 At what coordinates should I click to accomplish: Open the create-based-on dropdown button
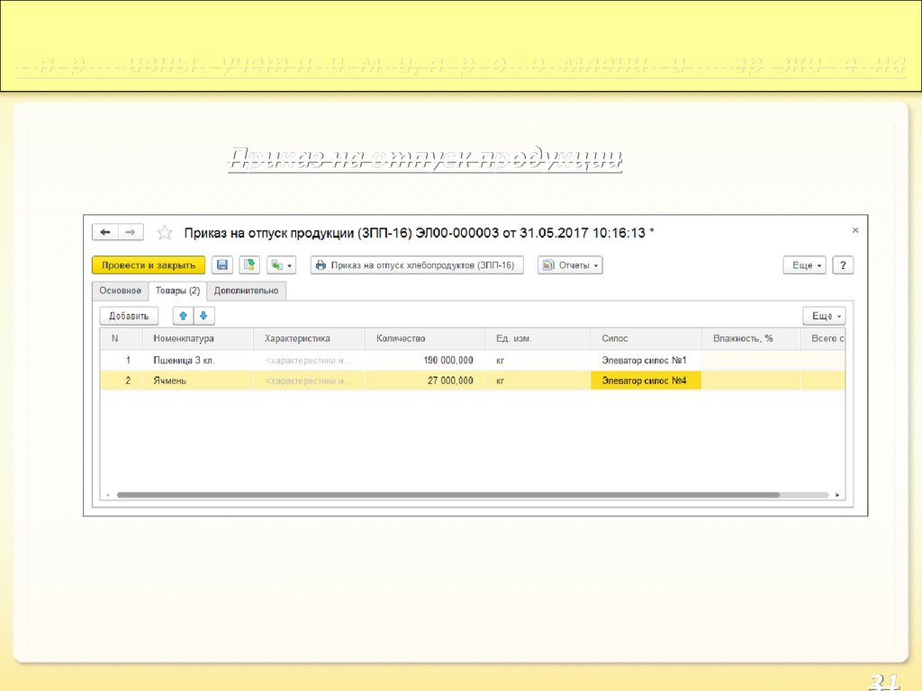click(281, 265)
